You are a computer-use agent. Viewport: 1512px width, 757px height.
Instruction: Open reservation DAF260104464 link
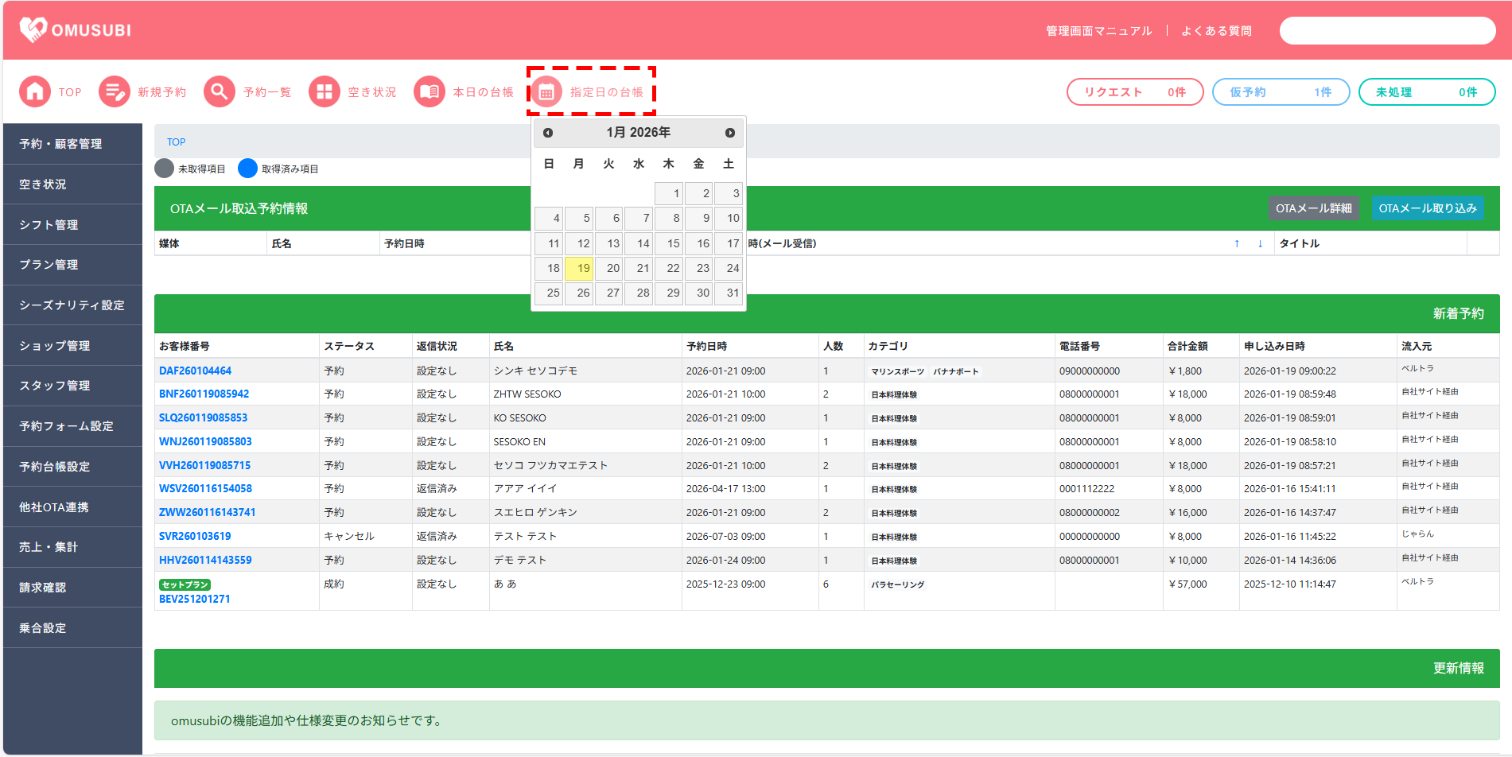click(x=195, y=371)
